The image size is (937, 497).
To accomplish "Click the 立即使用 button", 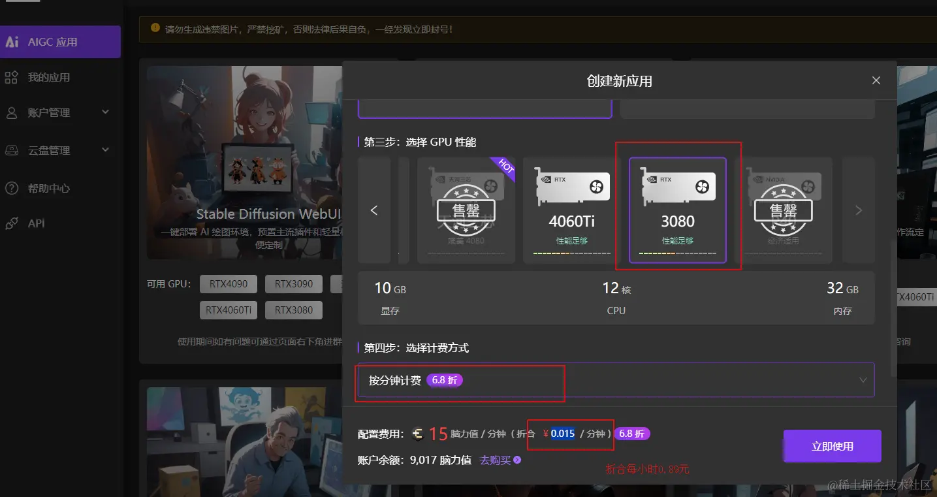I will click(833, 446).
